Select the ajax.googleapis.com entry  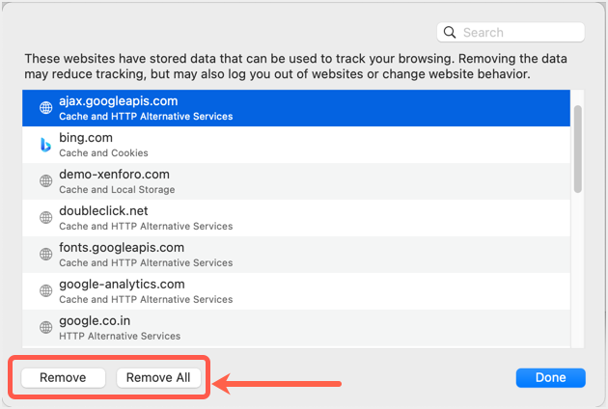296,108
